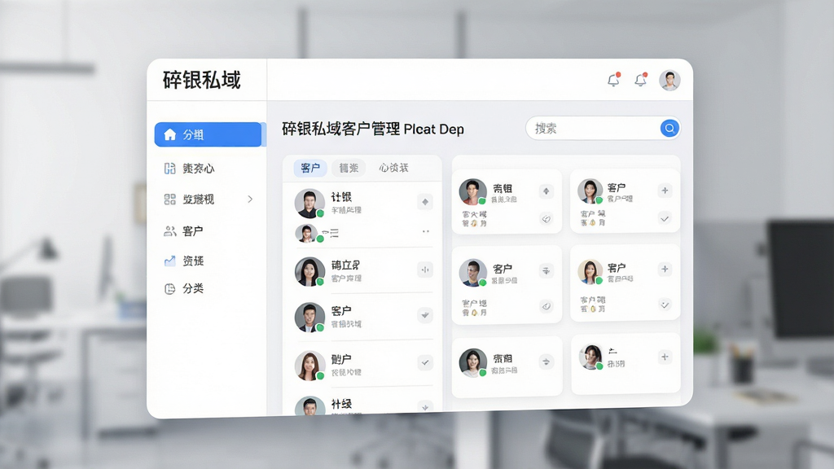Click the 补绿 name in the list
834x469 pixels.
coord(341,404)
